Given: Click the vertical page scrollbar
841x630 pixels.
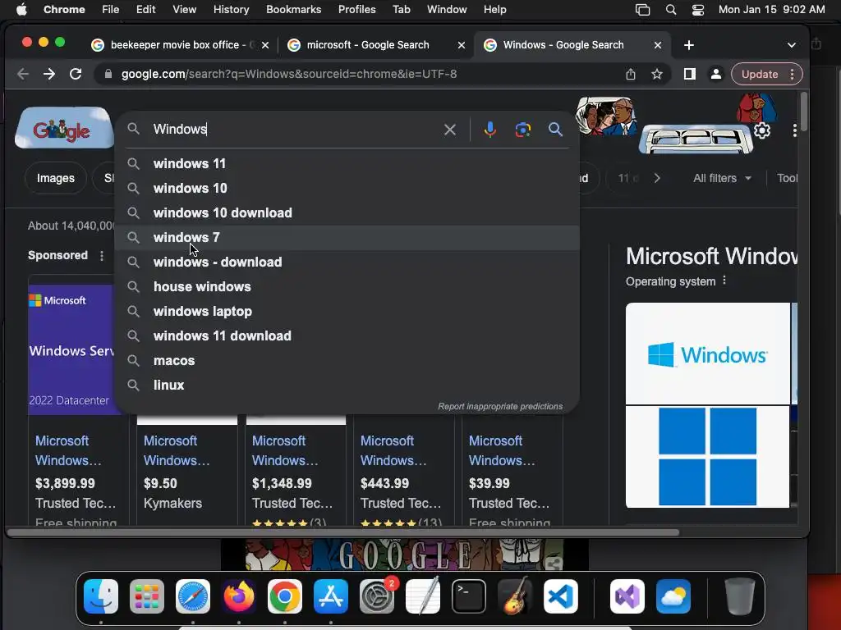Looking at the screenshot, I should tap(803, 110).
